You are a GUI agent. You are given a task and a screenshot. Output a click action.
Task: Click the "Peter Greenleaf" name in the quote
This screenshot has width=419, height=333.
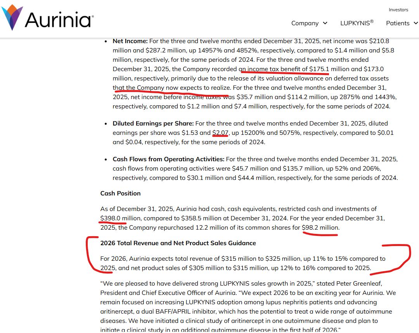(x=359, y=284)
